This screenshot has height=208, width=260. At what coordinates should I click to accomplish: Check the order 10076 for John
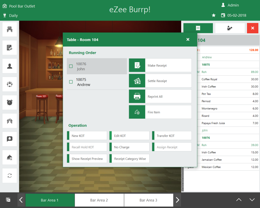point(71,66)
